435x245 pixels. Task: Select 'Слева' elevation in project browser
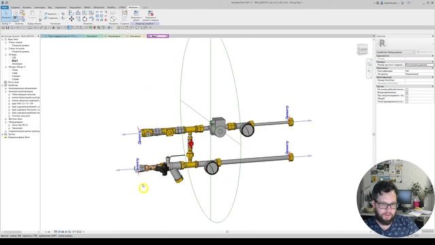click(x=15, y=73)
